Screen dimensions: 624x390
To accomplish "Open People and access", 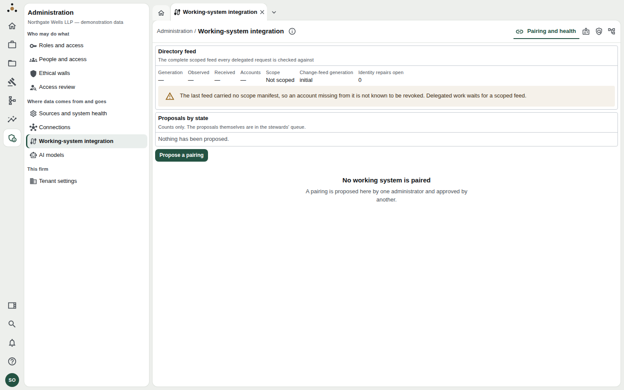I will point(87,59).
